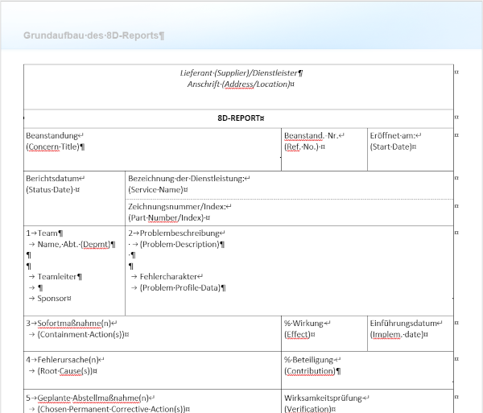Click the 'Name, Abt. (Depmt)' line

click(72, 244)
